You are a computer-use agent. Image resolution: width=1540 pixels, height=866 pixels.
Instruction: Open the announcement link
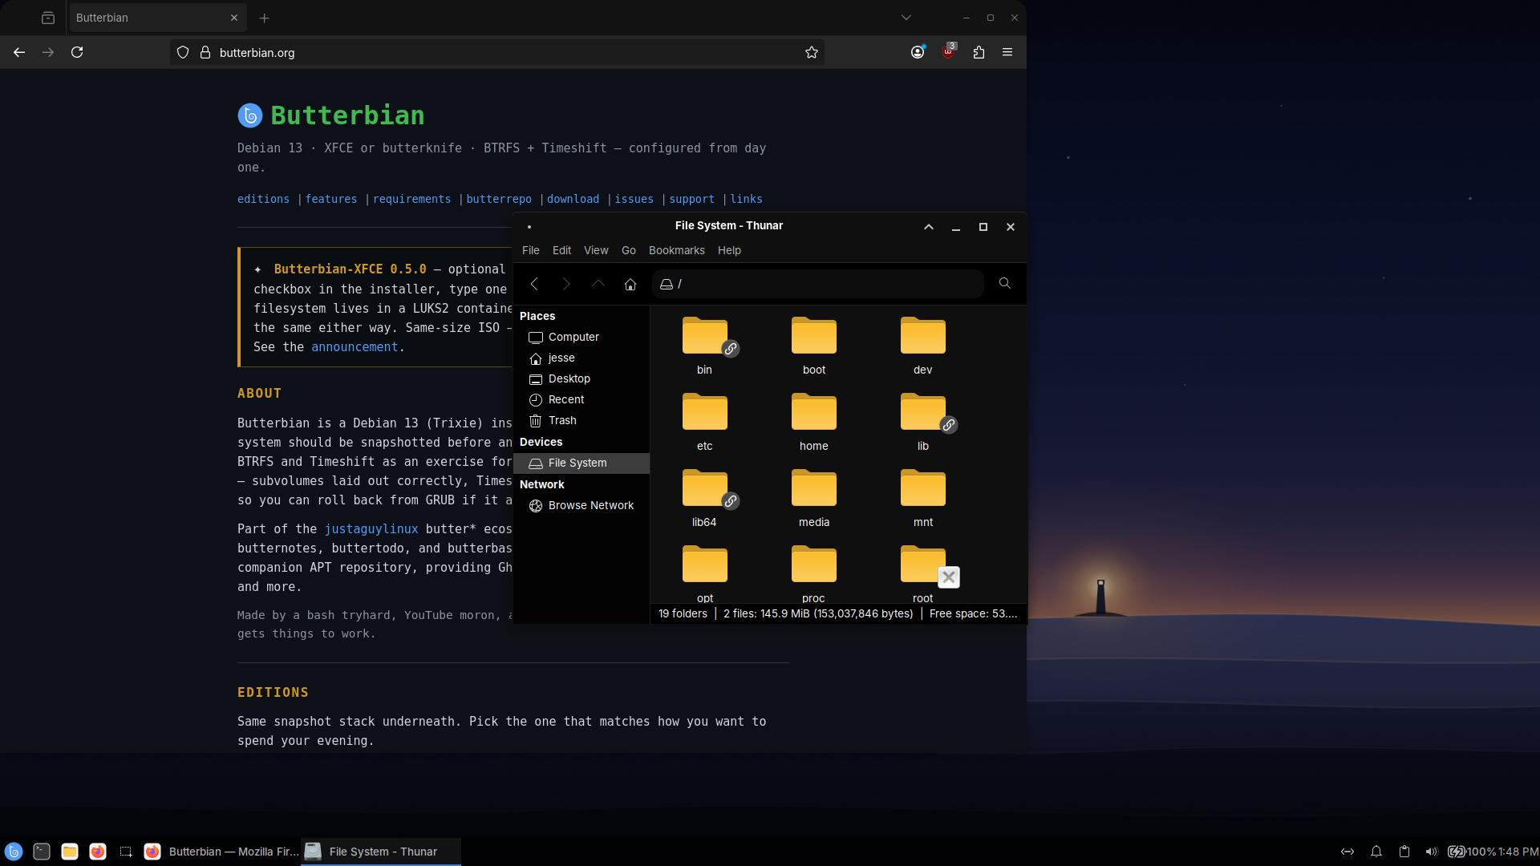355,346
